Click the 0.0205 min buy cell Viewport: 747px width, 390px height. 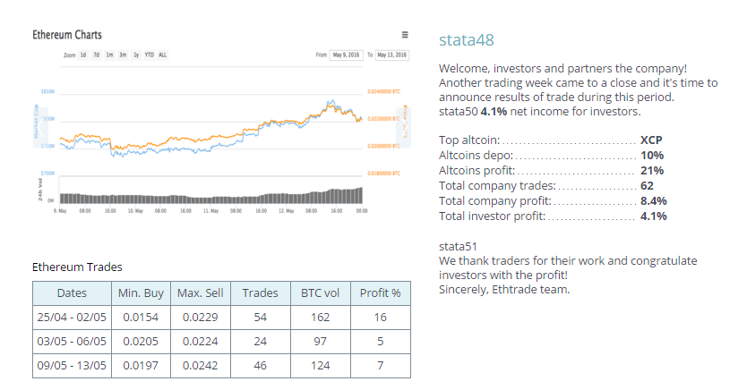[141, 342]
